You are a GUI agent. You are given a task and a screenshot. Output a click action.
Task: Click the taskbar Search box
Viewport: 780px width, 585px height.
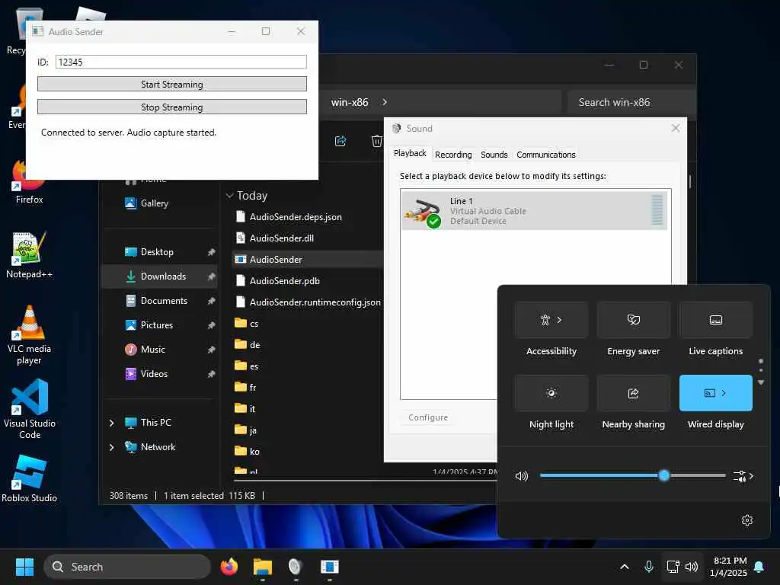[127, 567]
